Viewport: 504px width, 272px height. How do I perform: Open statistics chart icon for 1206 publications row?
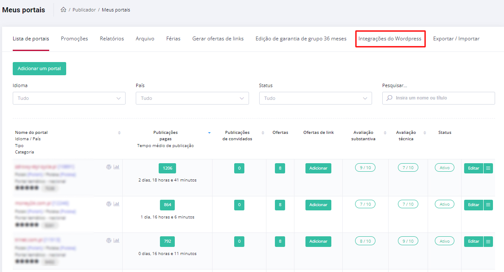[116, 167]
